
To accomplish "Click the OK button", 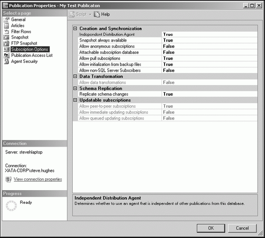I will tap(211, 228).
